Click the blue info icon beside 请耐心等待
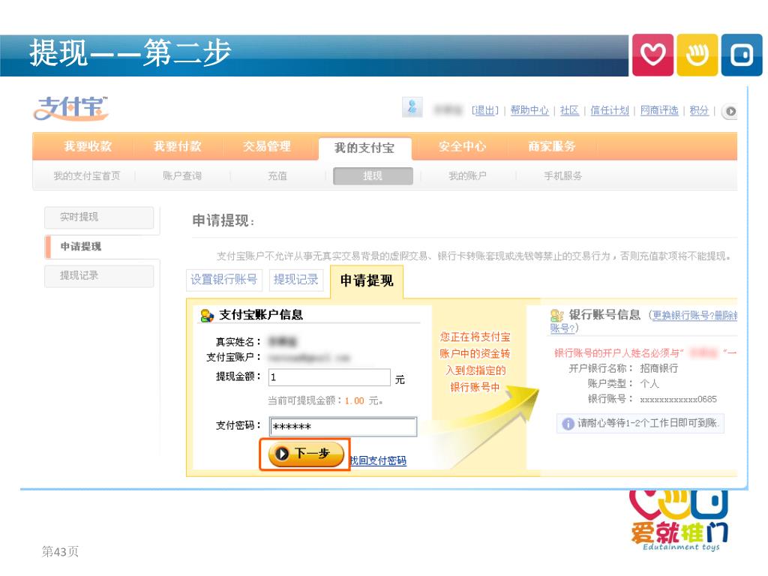This screenshot has width=768, height=576. point(568,424)
